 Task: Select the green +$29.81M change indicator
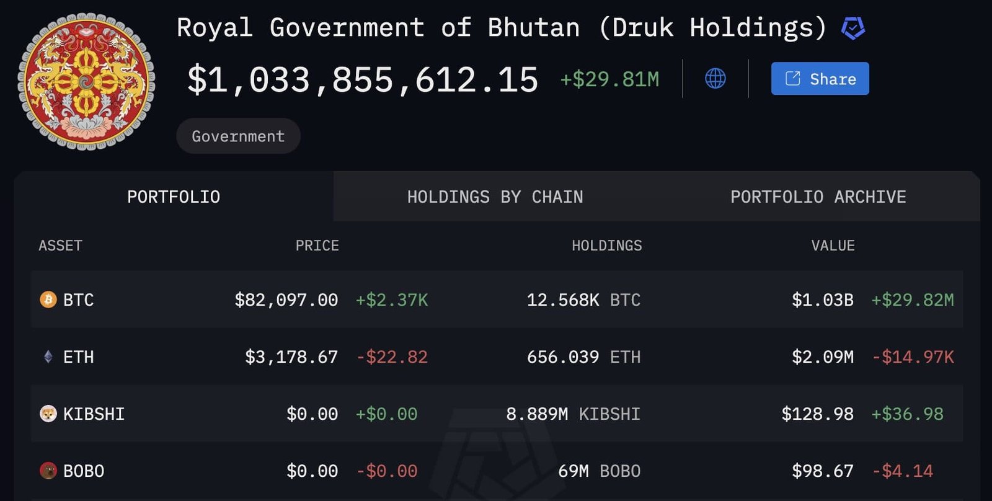click(609, 79)
